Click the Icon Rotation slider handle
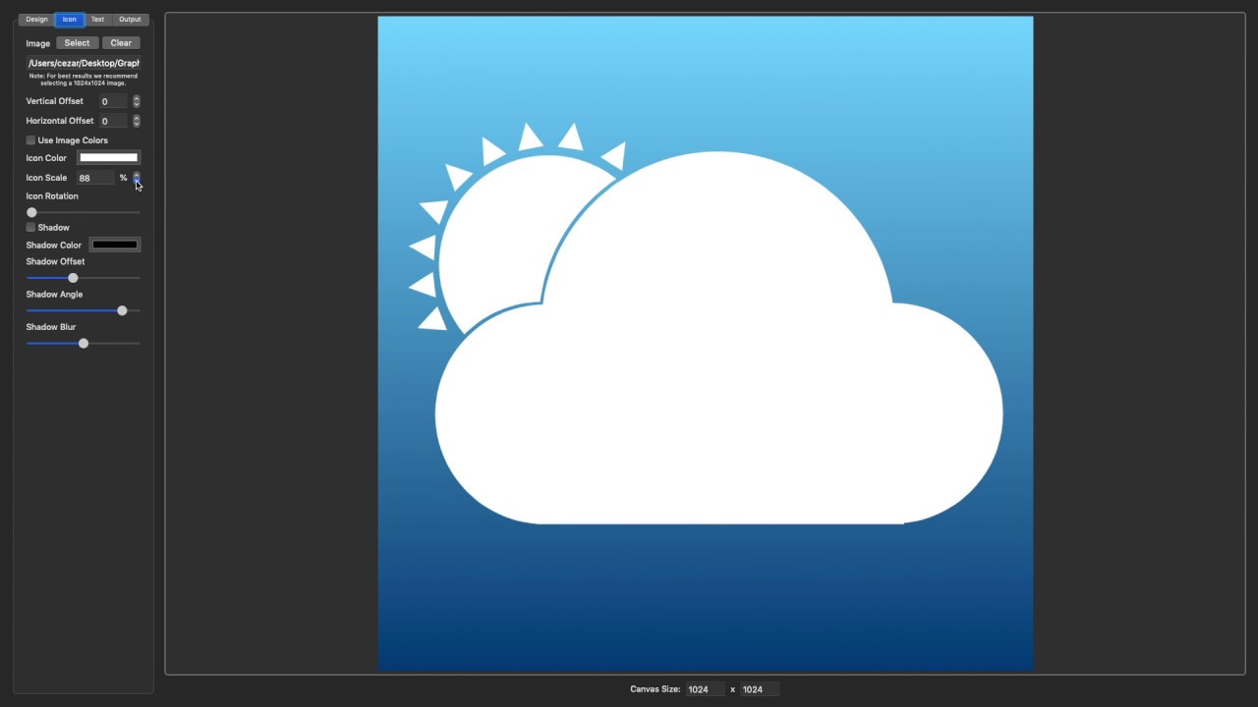1258x707 pixels. point(31,212)
